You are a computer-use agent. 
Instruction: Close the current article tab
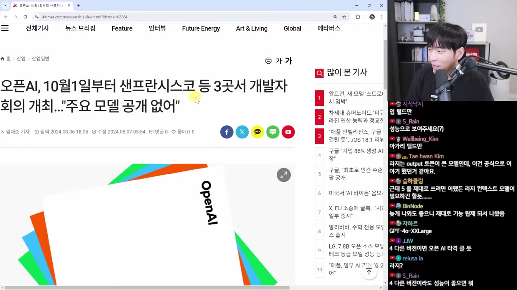(69, 5)
